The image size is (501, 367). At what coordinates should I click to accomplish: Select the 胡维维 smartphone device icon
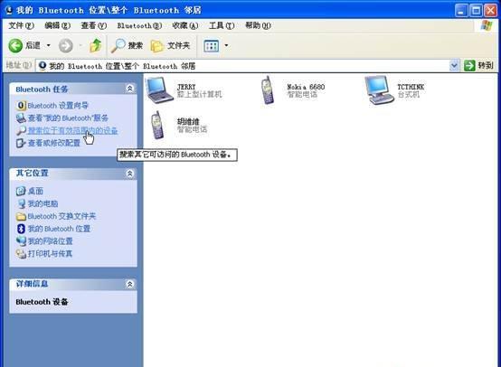click(x=157, y=126)
